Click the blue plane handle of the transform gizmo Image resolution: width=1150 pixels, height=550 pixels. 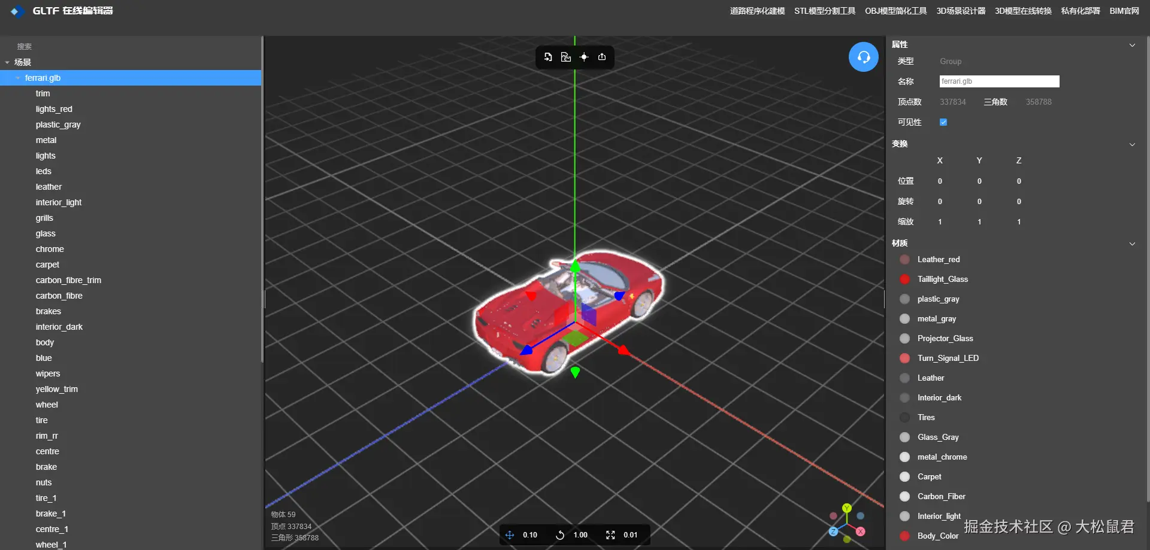(589, 315)
